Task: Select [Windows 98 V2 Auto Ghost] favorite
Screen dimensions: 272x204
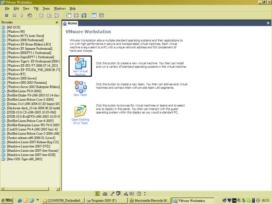Action: click(x=25, y=36)
